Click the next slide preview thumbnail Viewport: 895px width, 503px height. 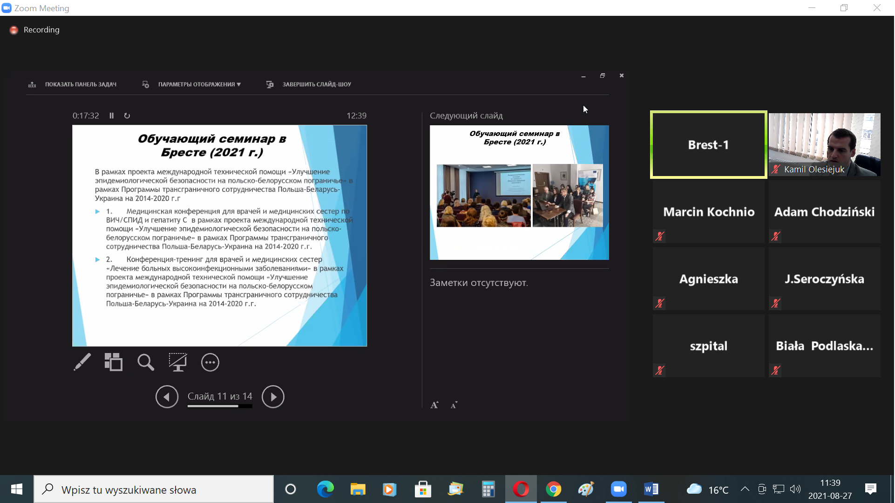(519, 192)
